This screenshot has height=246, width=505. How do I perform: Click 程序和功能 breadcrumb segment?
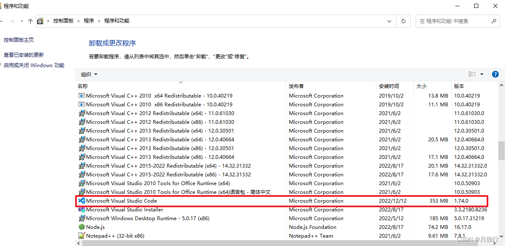click(117, 21)
